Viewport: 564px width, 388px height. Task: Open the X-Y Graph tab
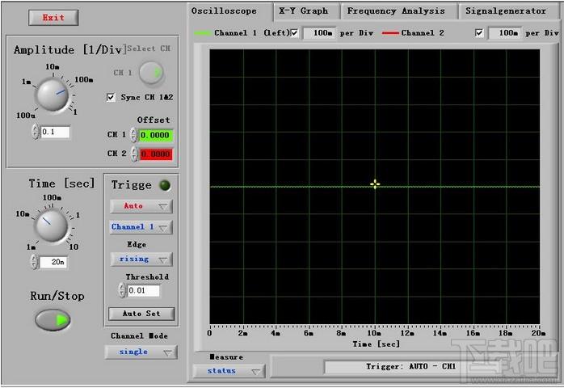[x=304, y=11]
